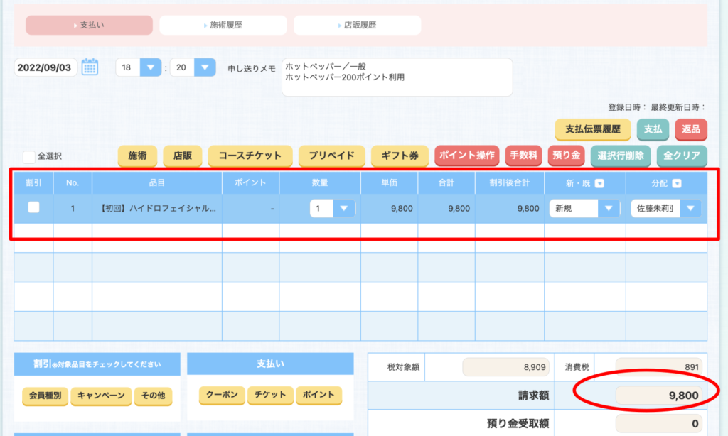Expand the hour dropdown showing 18

click(151, 67)
